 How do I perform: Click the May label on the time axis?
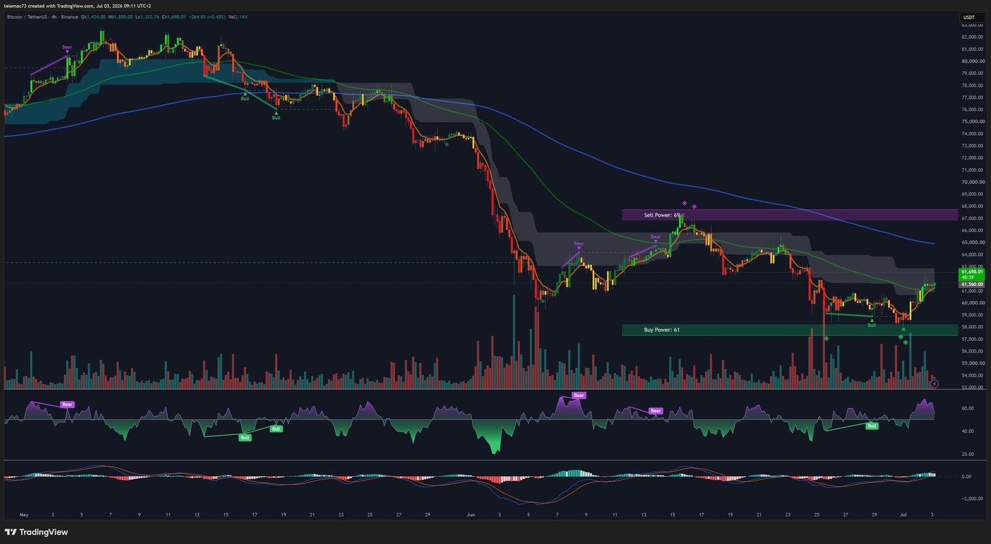coord(24,514)
